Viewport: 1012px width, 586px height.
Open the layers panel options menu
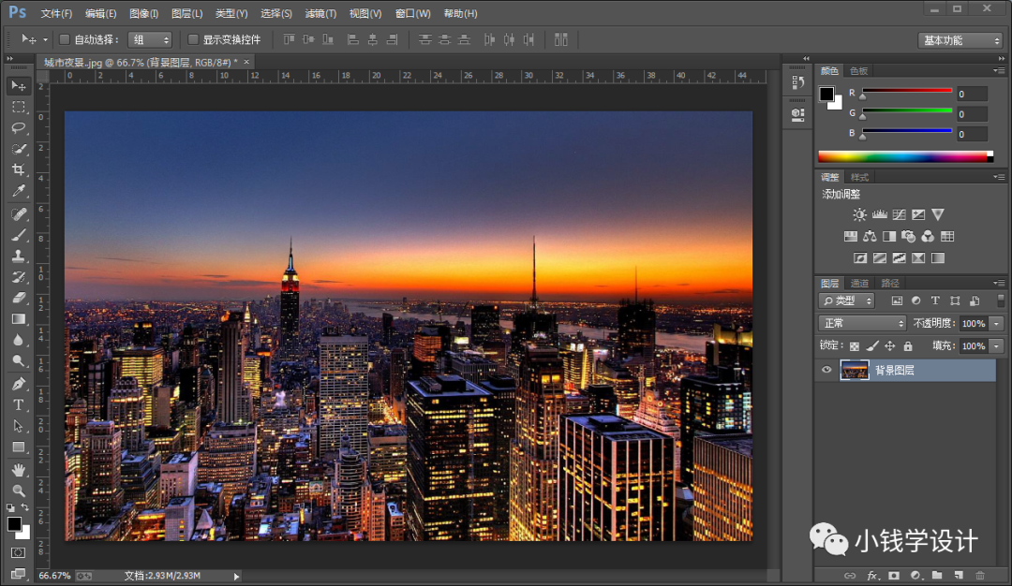pos(999,283)
